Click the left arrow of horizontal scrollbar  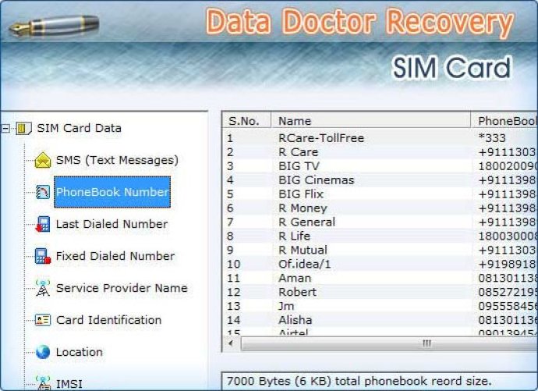tap(232, 343)
